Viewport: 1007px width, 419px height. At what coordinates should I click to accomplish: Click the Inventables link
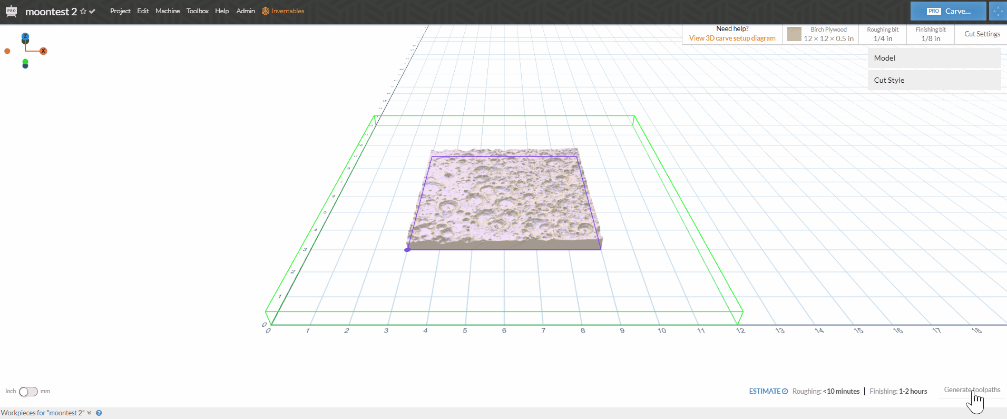[x=288, y=11]
